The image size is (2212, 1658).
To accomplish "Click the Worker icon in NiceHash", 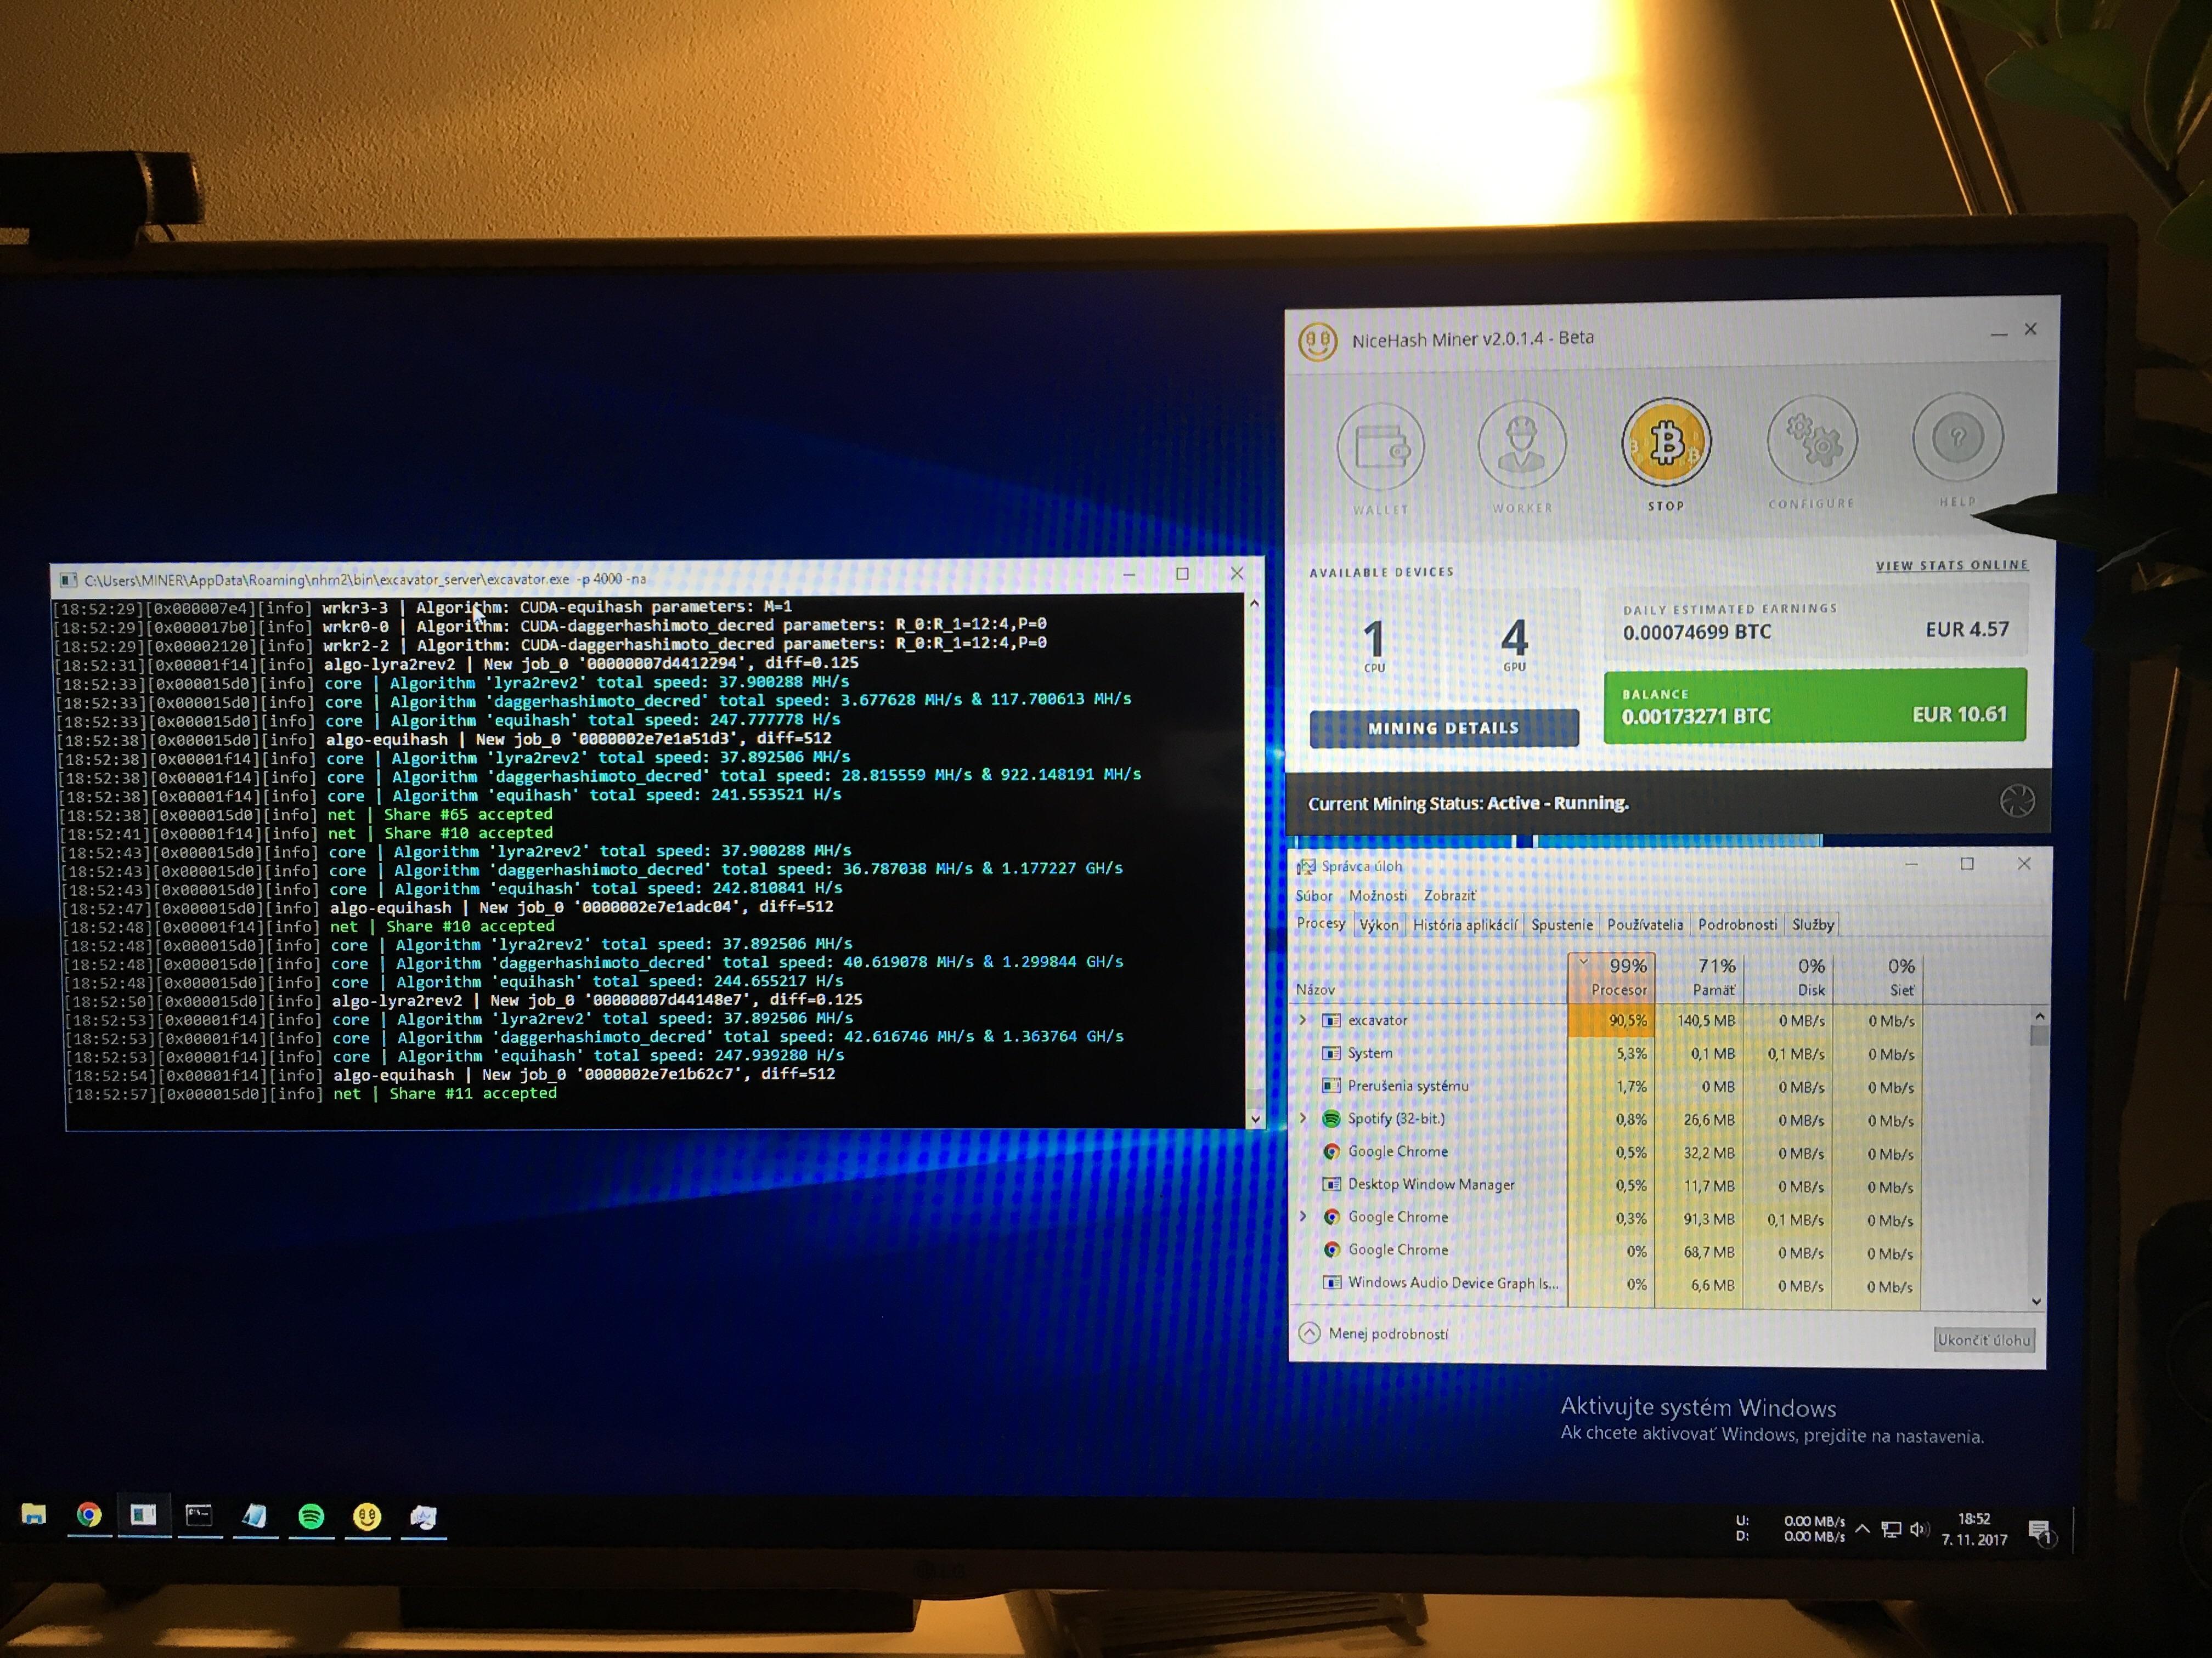I will click(1521, 445).
